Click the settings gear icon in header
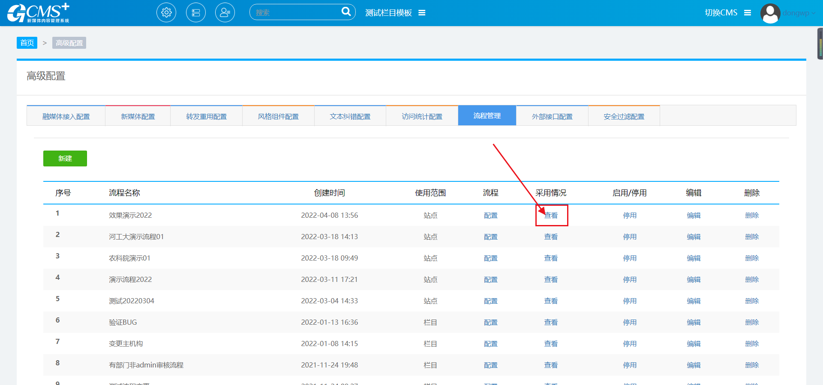This screenshot has height=385, width=823. [166, 12]
